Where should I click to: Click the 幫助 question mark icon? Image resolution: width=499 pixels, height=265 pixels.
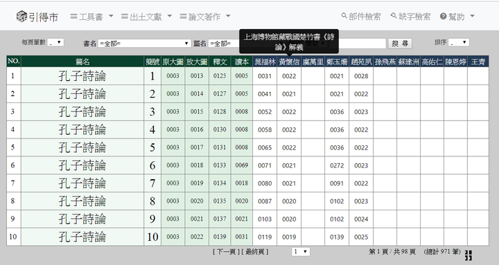coord(444,16)
